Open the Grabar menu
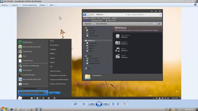 (x=43, y=5)
